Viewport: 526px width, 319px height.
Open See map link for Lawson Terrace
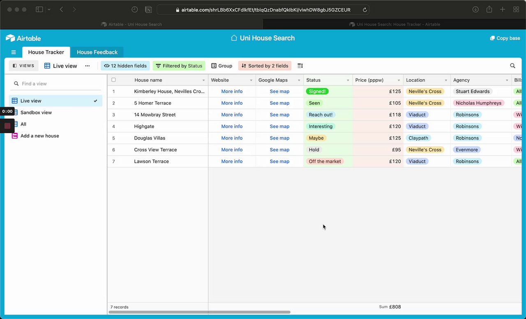(279, 161)
